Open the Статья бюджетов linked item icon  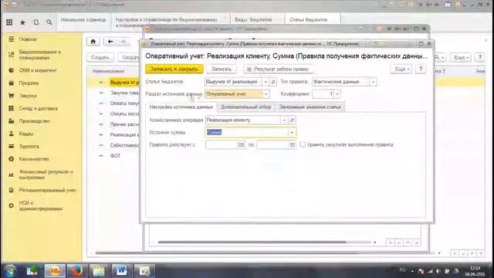pyautogui.click(x=273, y=82)
